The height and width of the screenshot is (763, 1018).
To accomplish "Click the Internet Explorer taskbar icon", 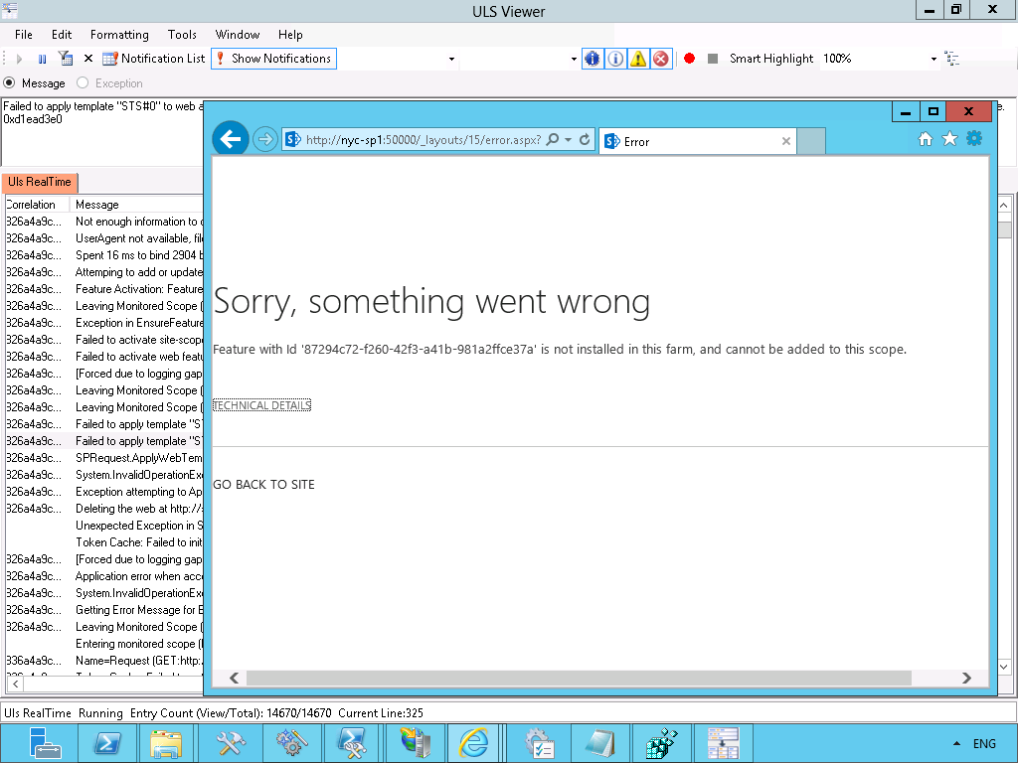I will click(x=474, y=743).
